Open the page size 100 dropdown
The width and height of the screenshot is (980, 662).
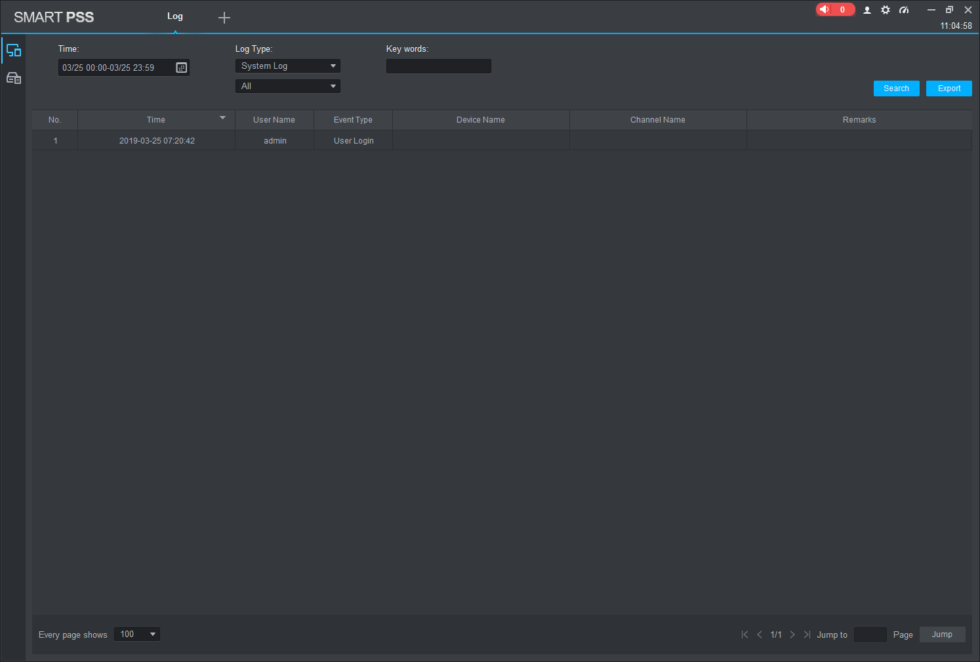point(137,634)
